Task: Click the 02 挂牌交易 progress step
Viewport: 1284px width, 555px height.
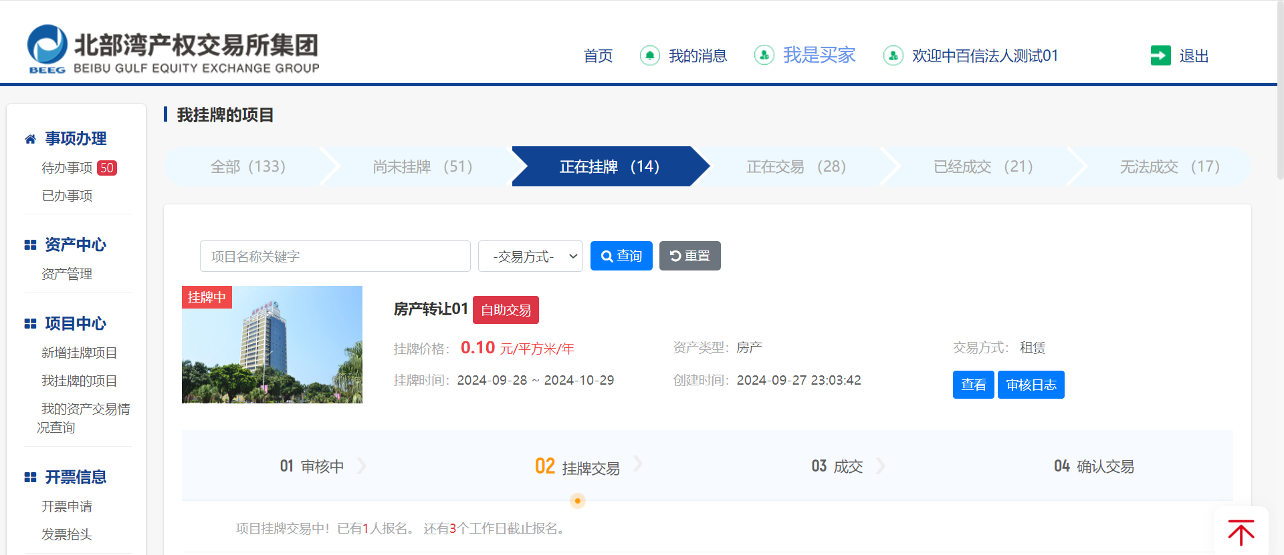Action: (x=577, y=466)
